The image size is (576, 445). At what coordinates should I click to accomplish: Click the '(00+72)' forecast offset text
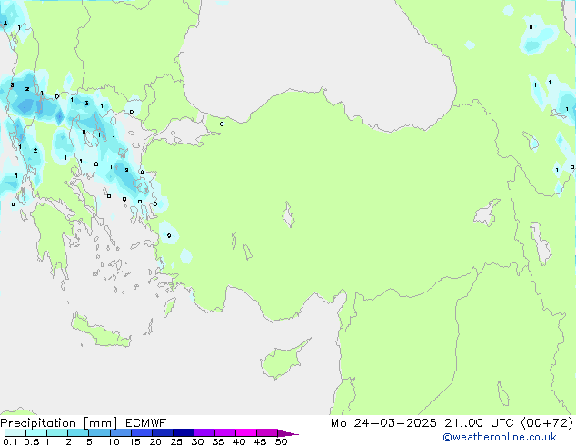tap(547, 423)
